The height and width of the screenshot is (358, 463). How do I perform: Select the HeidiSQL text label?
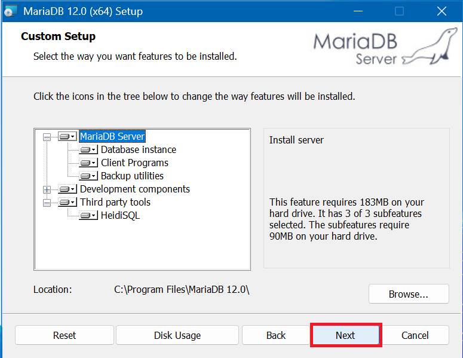tap(120, 216)
